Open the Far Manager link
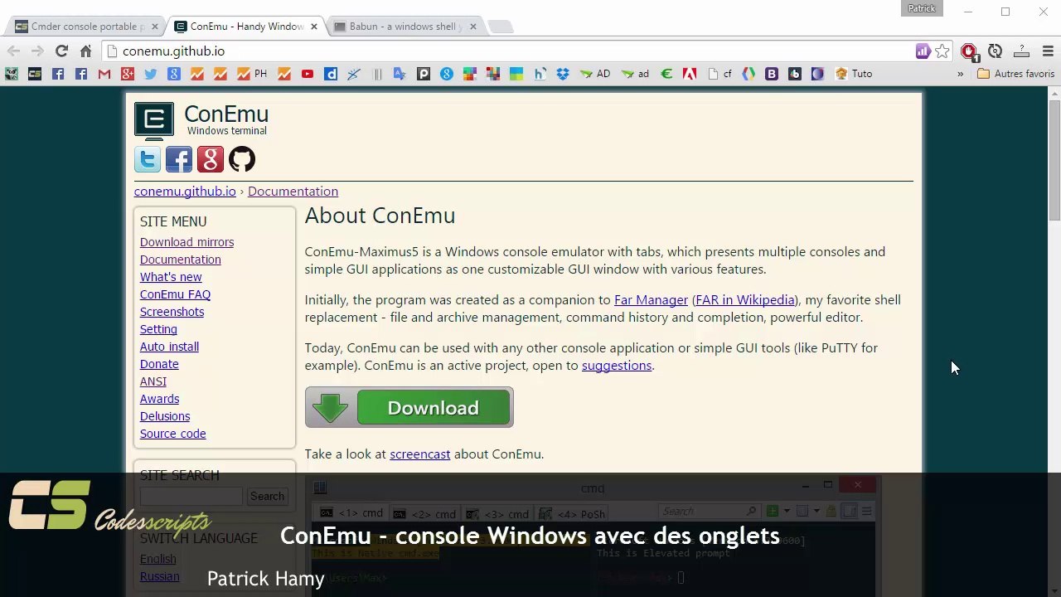 (651, 300)
